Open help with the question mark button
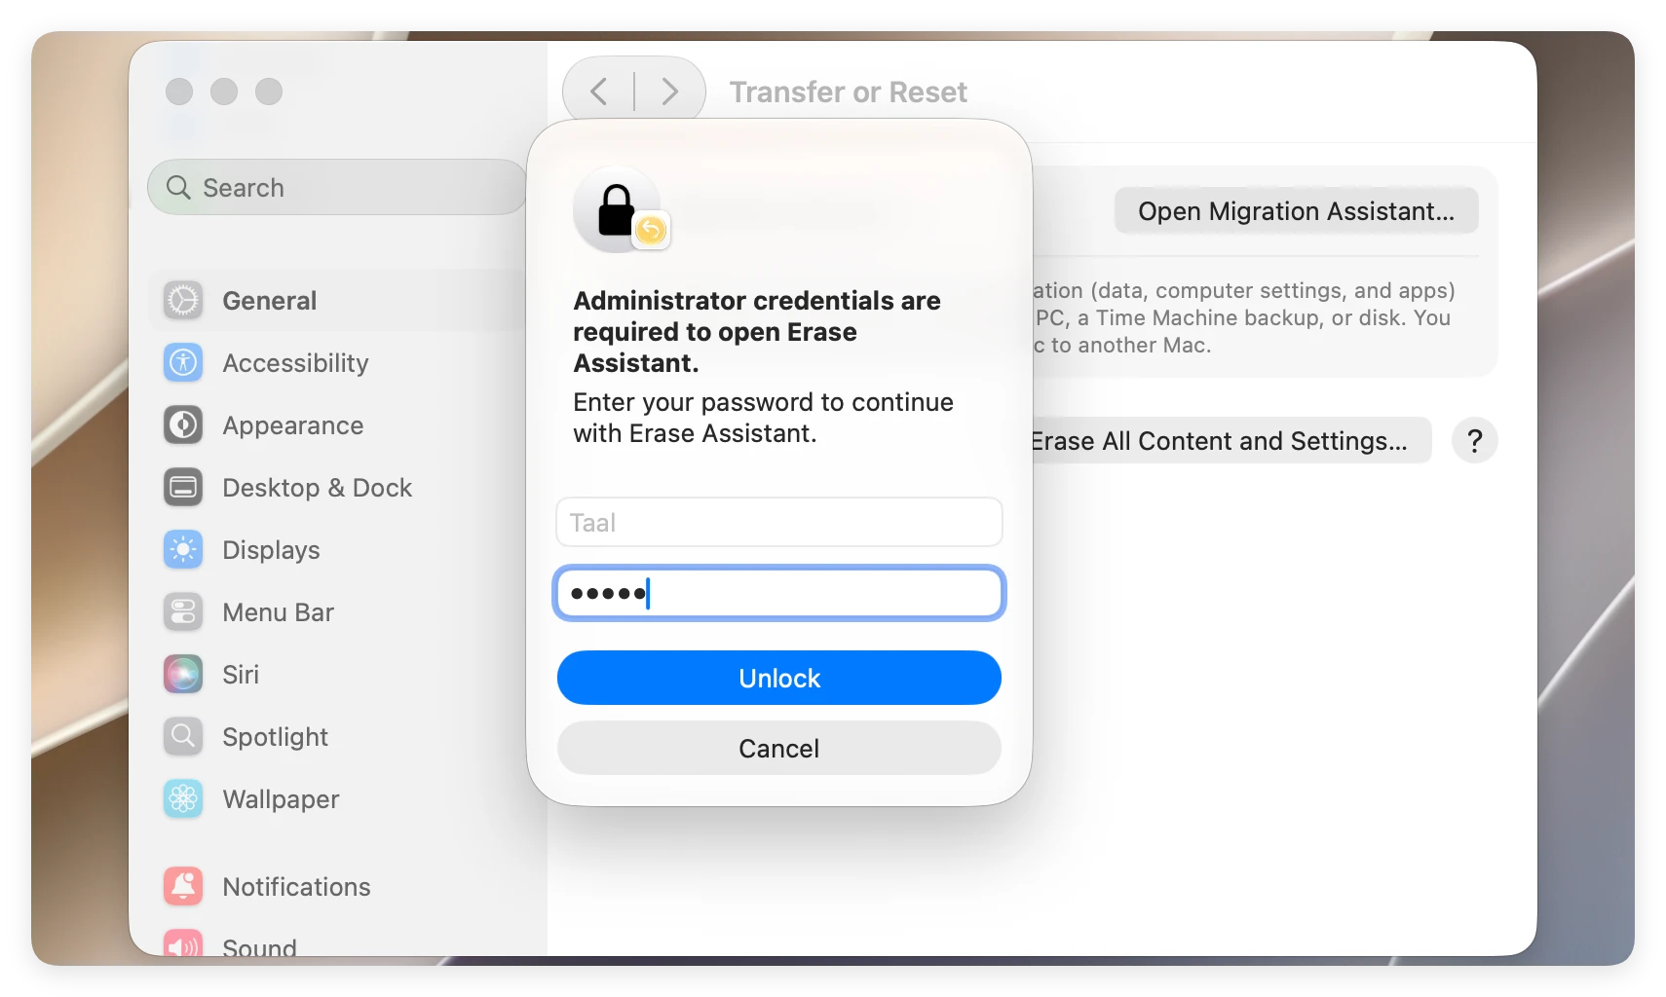 [x=1474, y=441]
